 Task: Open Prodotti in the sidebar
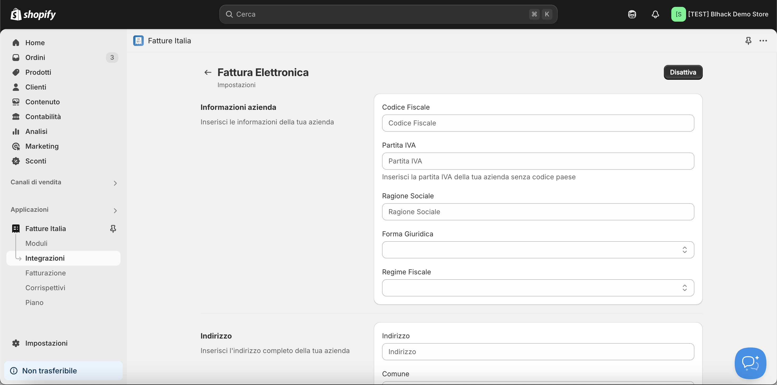(63, 72)
